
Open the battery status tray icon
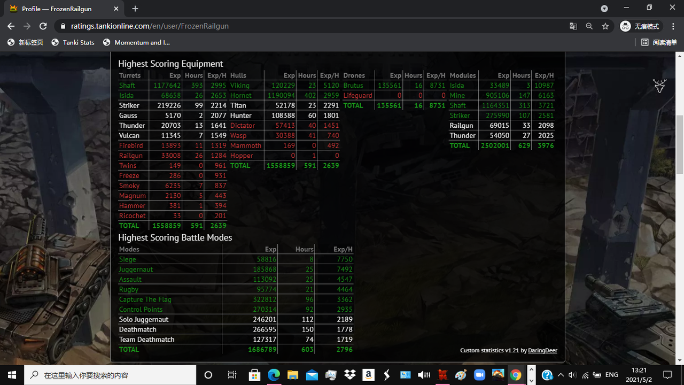point(597,375)
